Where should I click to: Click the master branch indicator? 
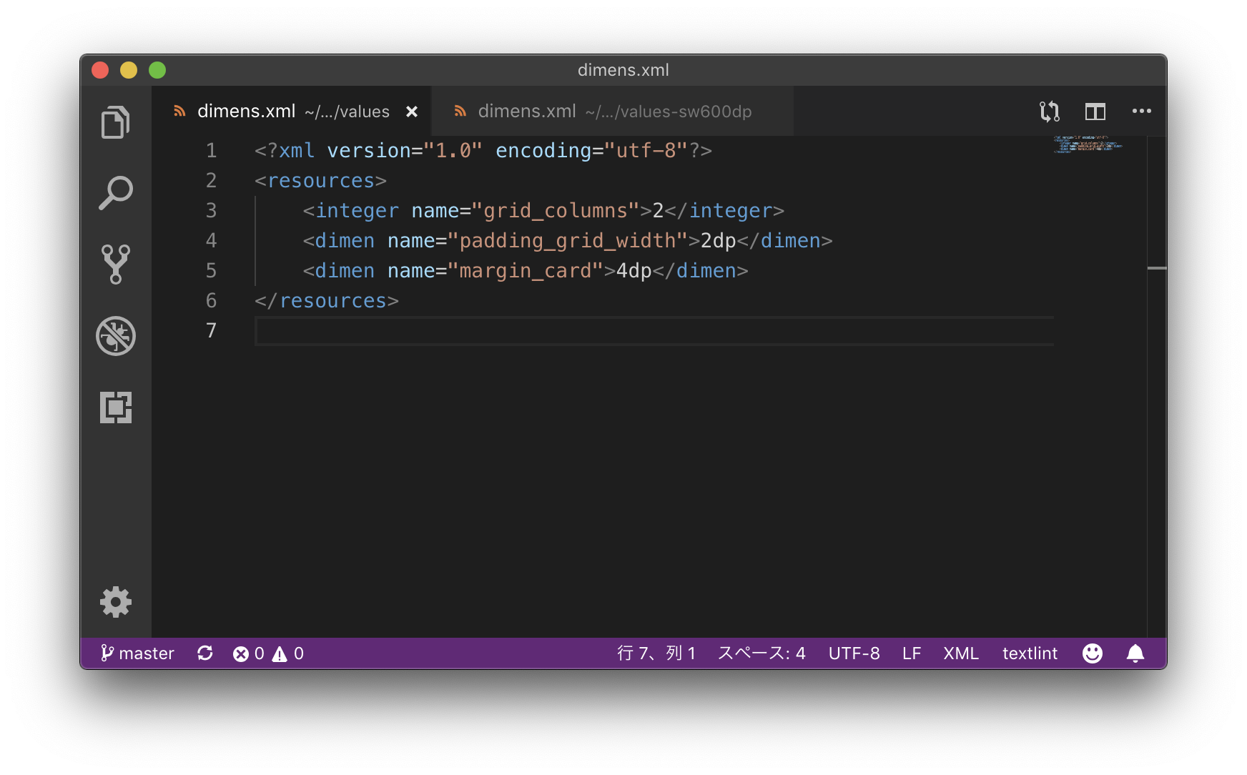pos(137,653)
